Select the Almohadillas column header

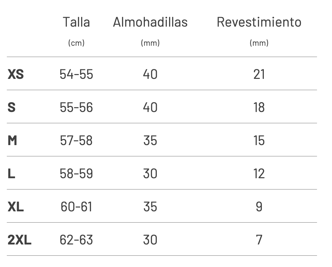click(150, 22)
